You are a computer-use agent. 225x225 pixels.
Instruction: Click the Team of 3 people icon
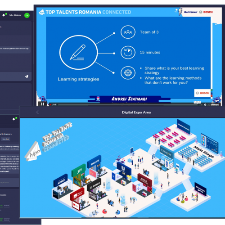point(128,32)
